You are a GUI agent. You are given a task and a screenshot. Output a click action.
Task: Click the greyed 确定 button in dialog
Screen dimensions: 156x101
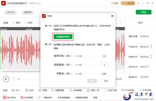click(x=92, y=81)
